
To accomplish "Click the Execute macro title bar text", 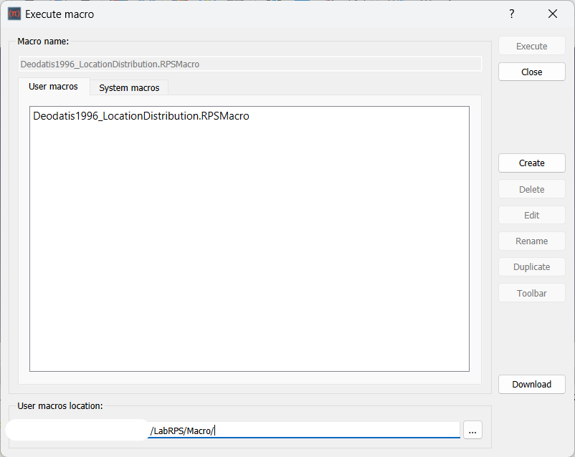I will (60, 14).
